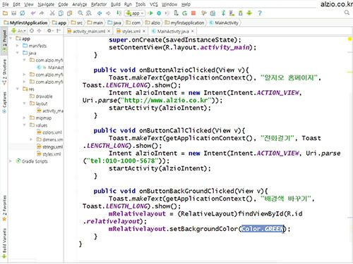This screenshot has width=353, height=264.
Task: Select MainActivity class in the project tree
Action: (50, 68)
